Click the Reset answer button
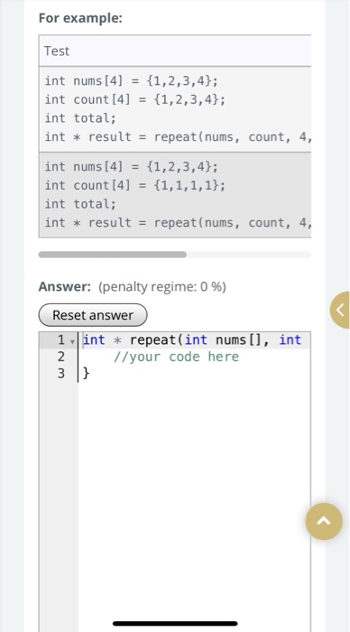 point(93,315)
